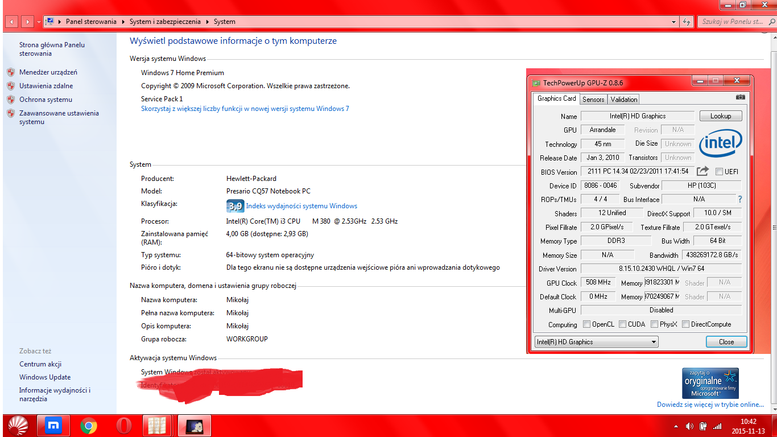Toggle the UEFI checkbox

click(x=719, y=171)
